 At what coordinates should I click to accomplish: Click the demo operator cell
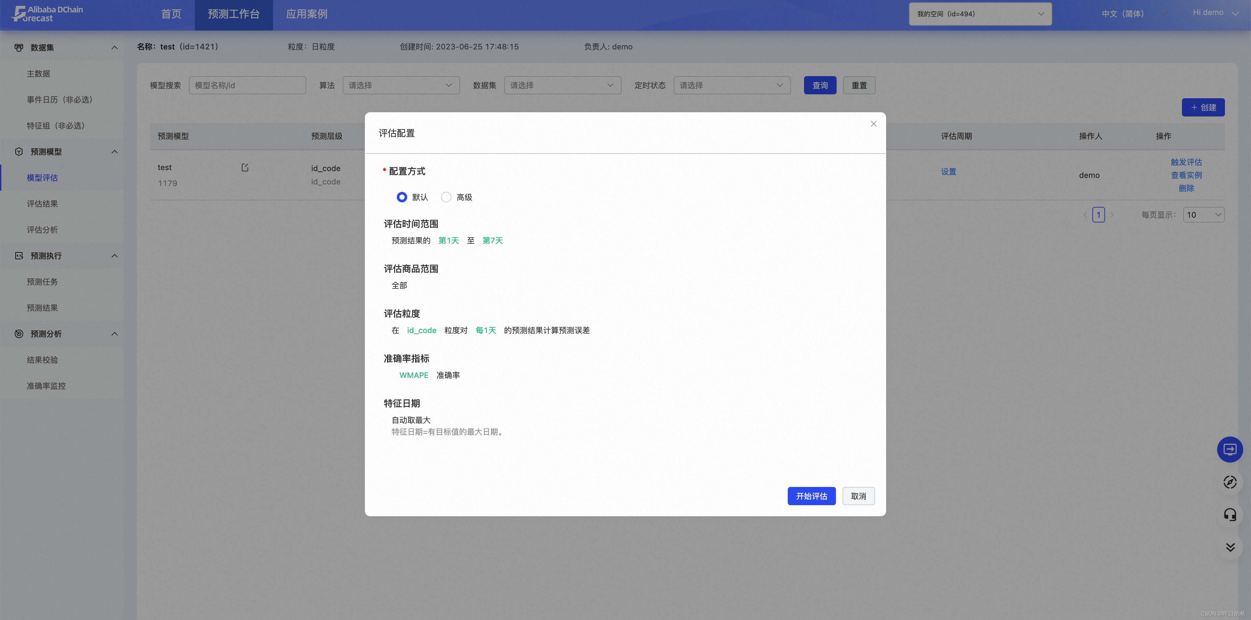click(1089, 175)
